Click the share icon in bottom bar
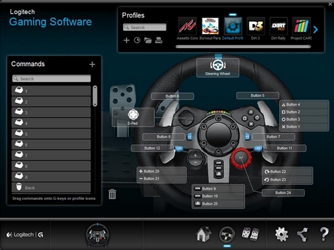This screenshot has width=334, height=250. coord(303,235)
